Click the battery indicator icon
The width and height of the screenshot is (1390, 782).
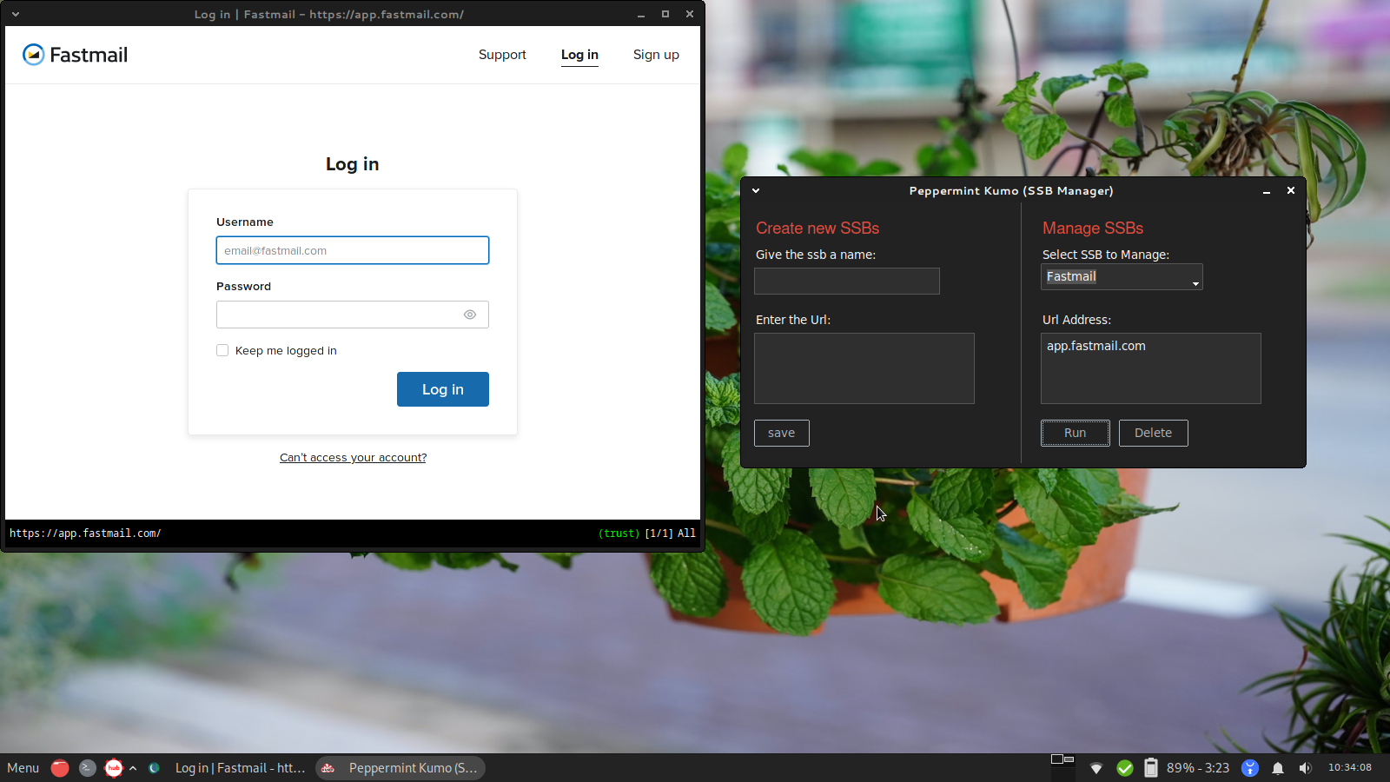(1151, 768)
